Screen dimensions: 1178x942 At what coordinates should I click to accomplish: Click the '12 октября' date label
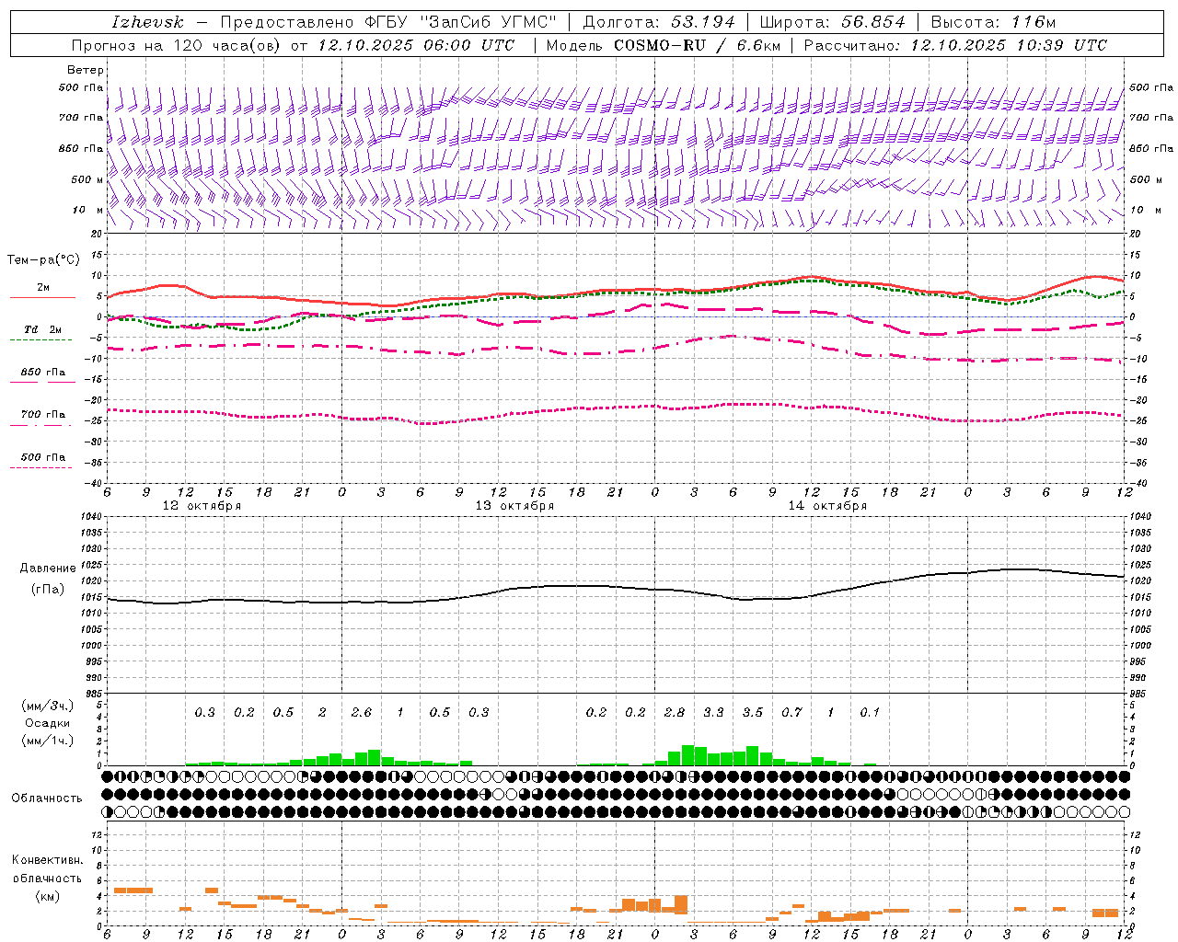point(202,506)
